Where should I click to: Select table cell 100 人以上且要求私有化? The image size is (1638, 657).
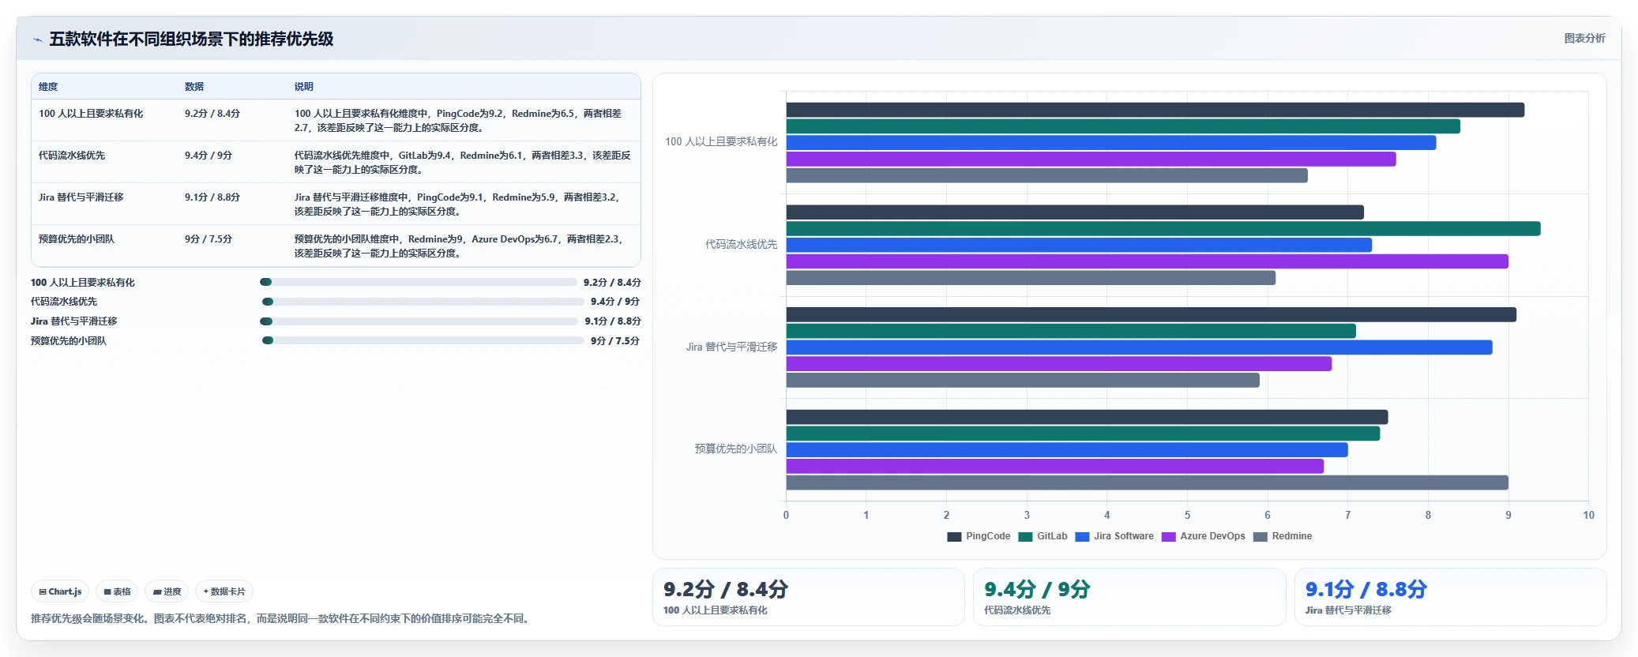(x=91, y=114)
